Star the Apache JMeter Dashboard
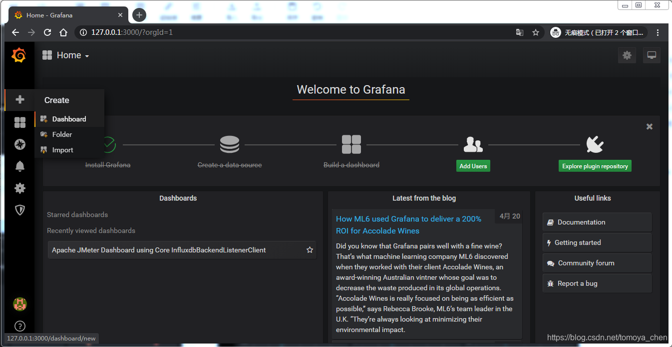Screen dimensions: 672x347 pyautogui.click(x=310, y=250)
